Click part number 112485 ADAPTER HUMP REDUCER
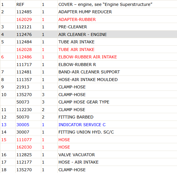The width and height of the screenshot is (177, 173). point(24,12)
